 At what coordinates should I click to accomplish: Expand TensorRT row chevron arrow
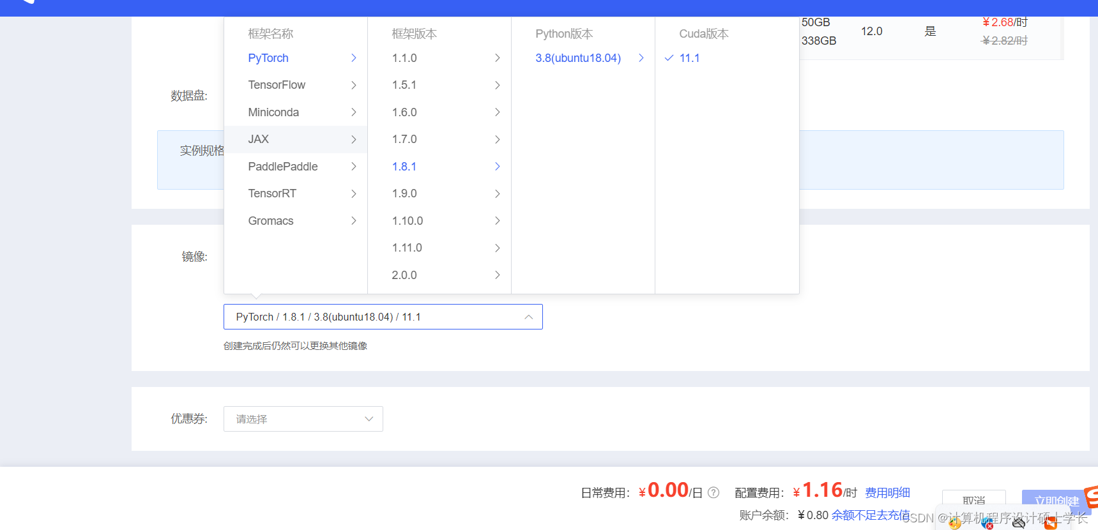click(354, 193)
